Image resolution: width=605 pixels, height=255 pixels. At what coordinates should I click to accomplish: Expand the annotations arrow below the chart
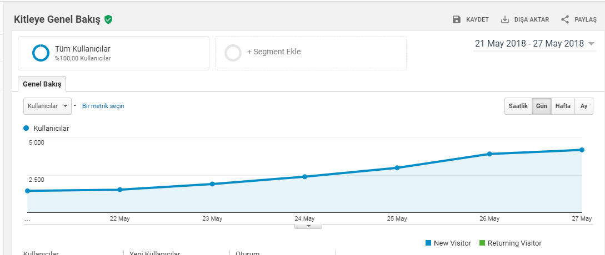click(308, 226)
